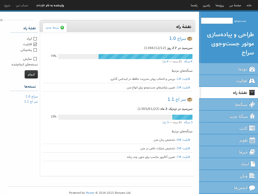Screen dimensions: 258x194
Task: Open feature #4 issue link
Action: point(183,140)
